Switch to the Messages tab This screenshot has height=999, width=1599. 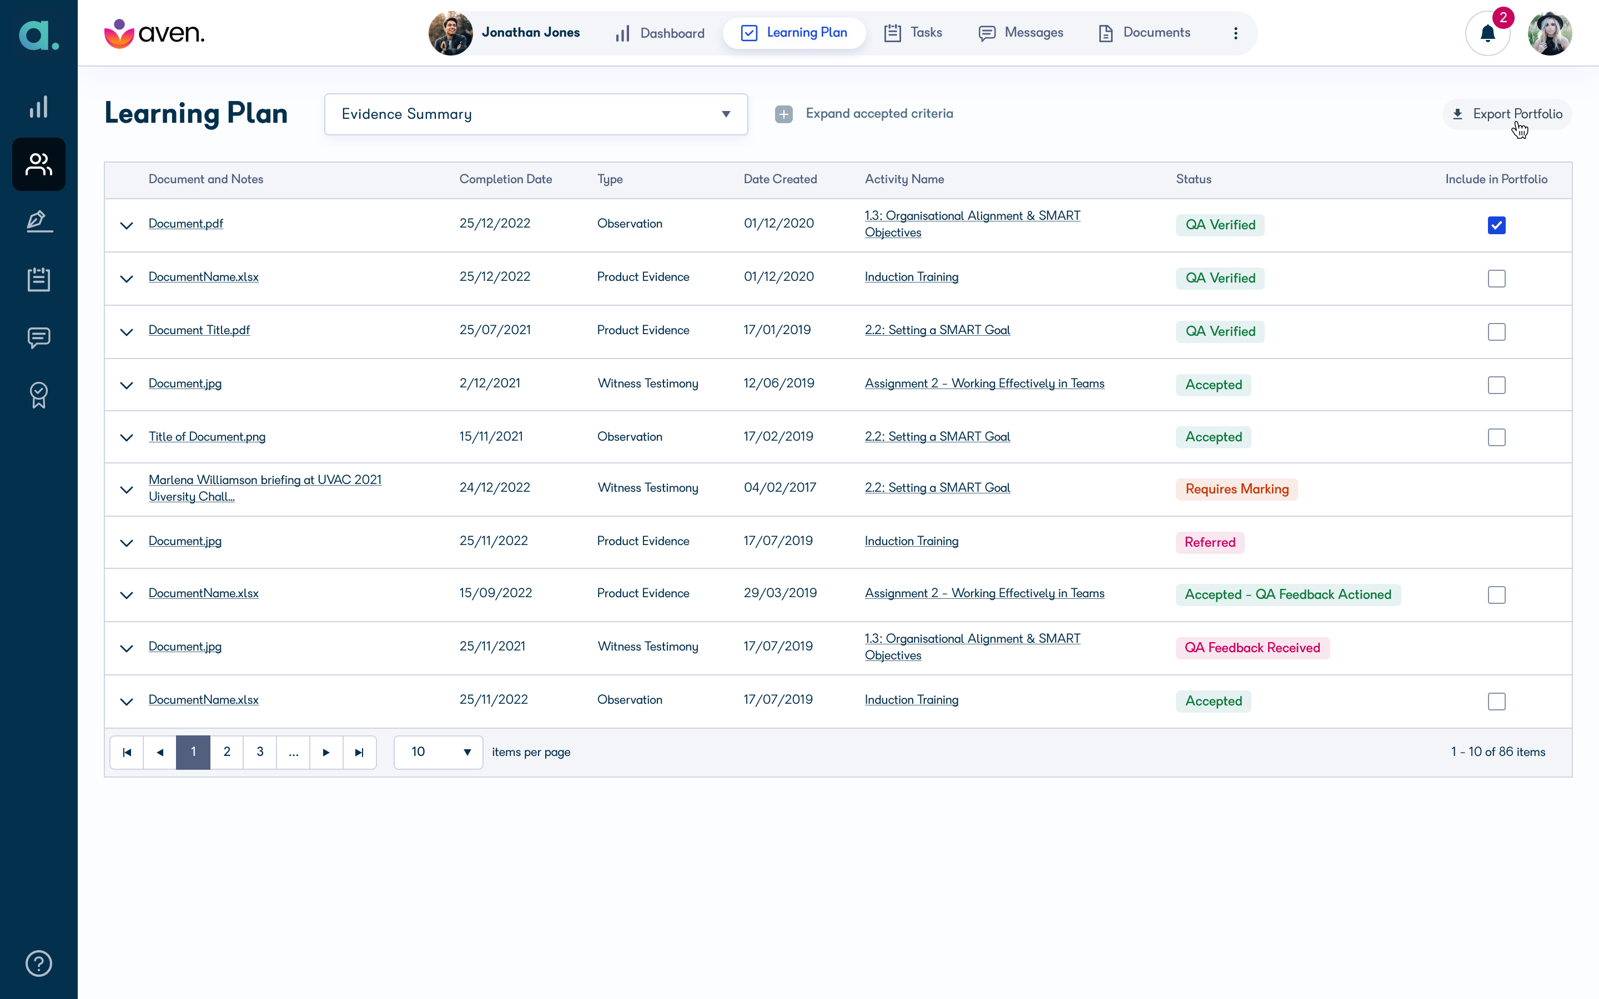pyautogui.click(x=1021, y=33)
